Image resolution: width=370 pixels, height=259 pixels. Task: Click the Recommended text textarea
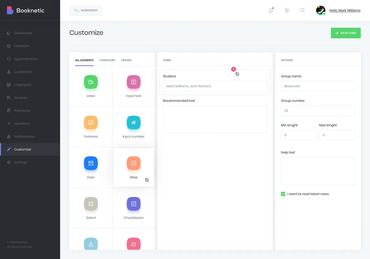[215, 119]
